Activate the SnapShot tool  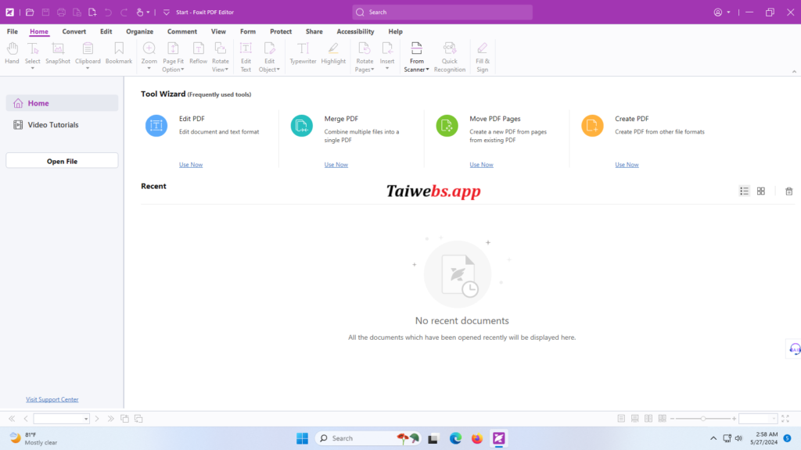click(x=58, y=54)
